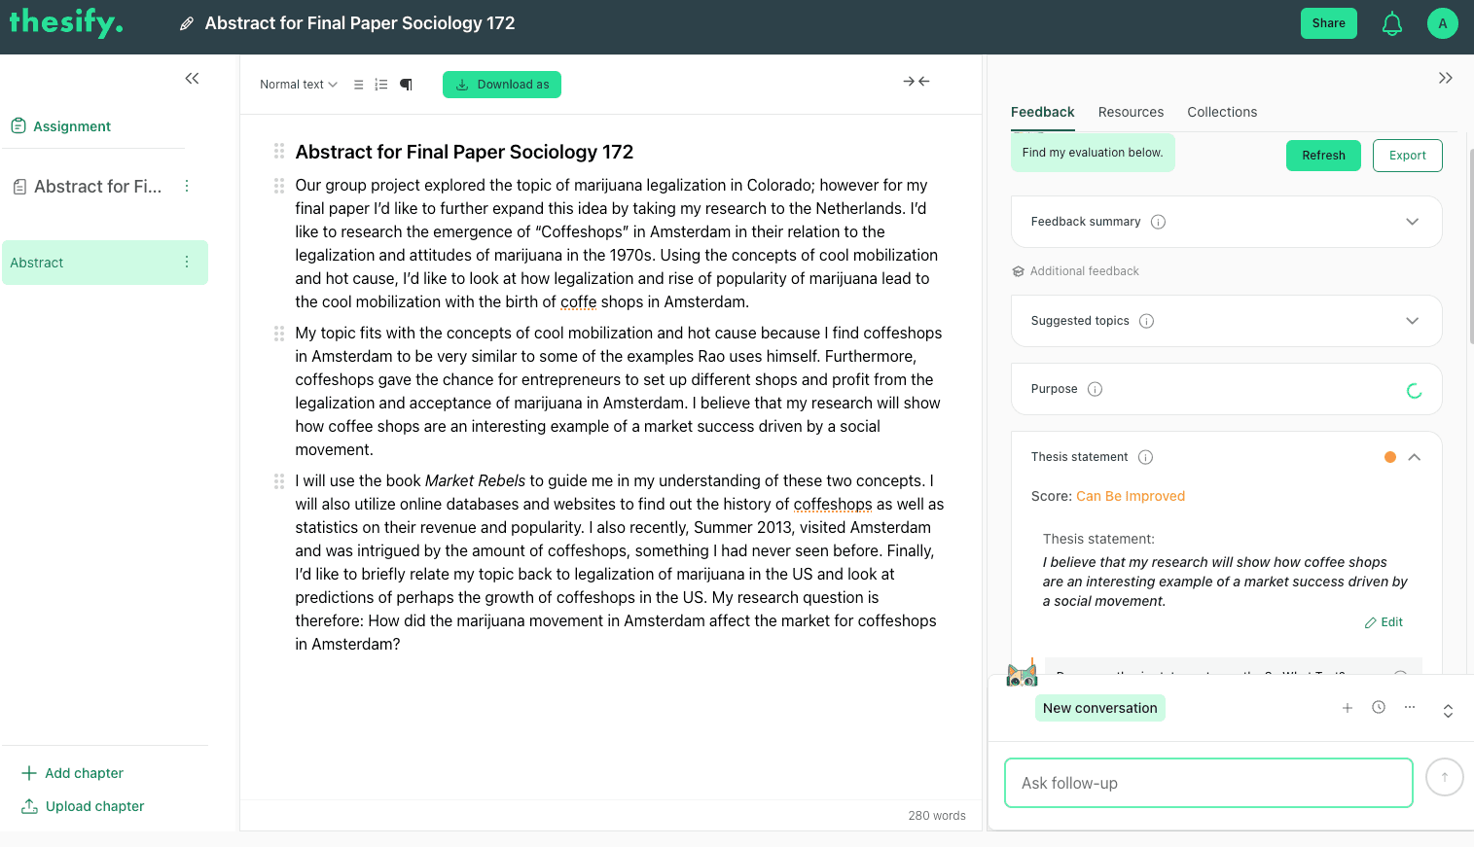Click the Ask follow-up input field

click(1207, 783)
